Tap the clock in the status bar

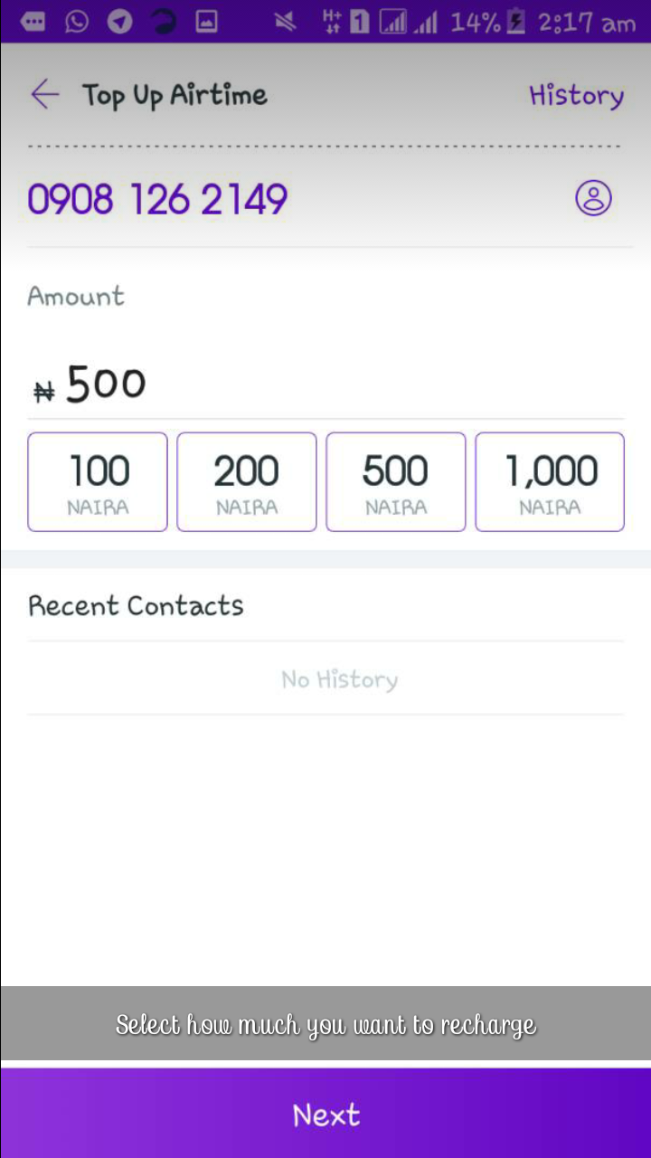click(587, 23)
